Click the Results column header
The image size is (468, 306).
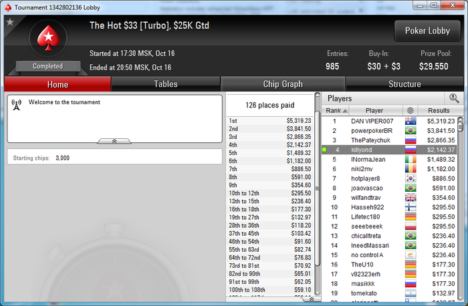pyautogui.click(x=439, y=110)
